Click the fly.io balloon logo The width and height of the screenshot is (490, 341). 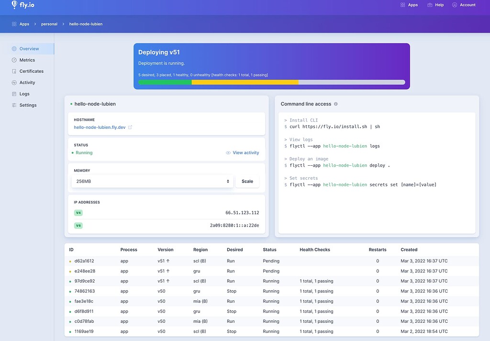[x=15, y=5]
